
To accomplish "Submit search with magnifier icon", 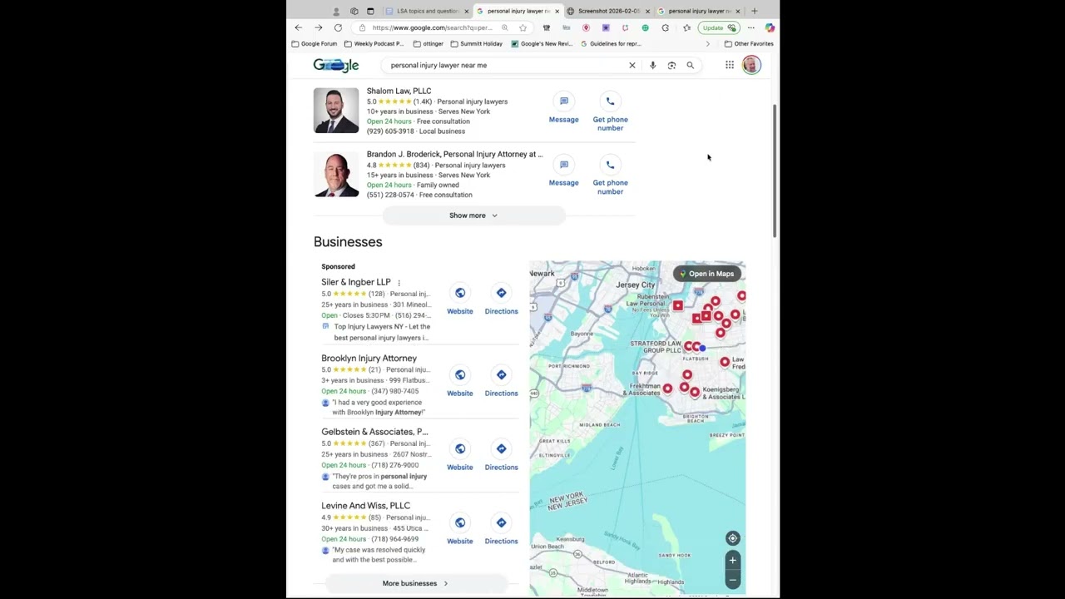I will coord(690,65).
